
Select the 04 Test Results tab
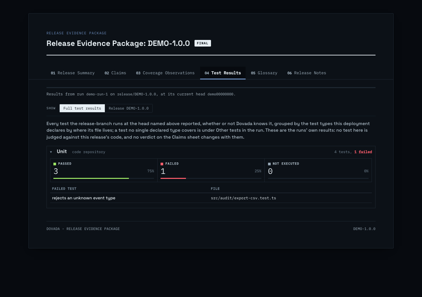tap(223, 73)
